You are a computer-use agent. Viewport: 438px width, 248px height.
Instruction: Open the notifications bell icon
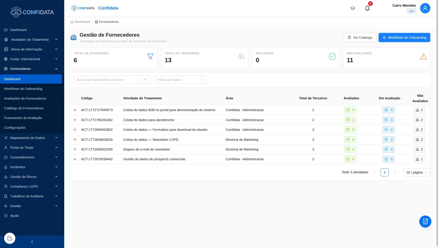pyautogui.click(x=367, y=8)
